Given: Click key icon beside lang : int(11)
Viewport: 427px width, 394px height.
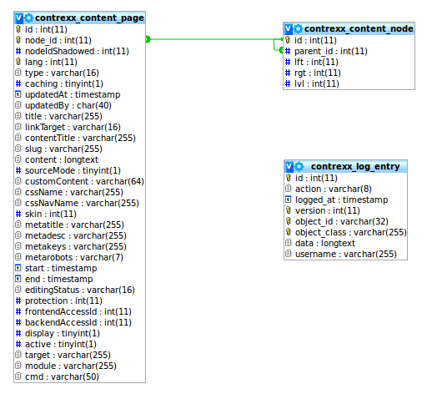Looking at the screenshot, I should [18, 62].
